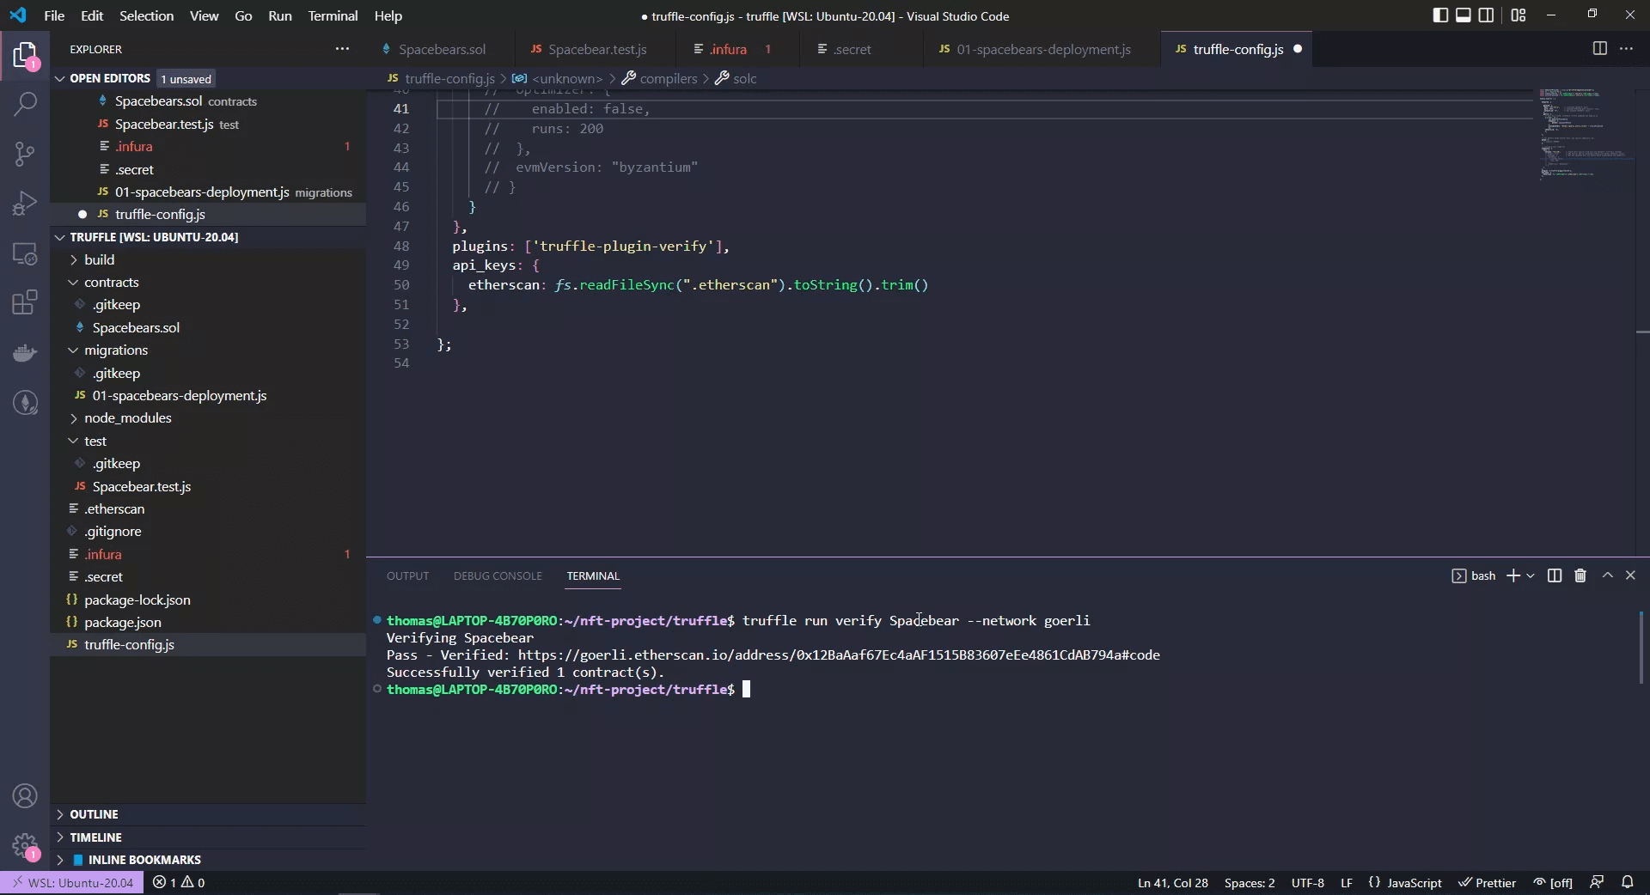The height and width of the screenshot is (895, 1650).
Task: Toggle the [off] status bar indicator
Action: 1554,882
